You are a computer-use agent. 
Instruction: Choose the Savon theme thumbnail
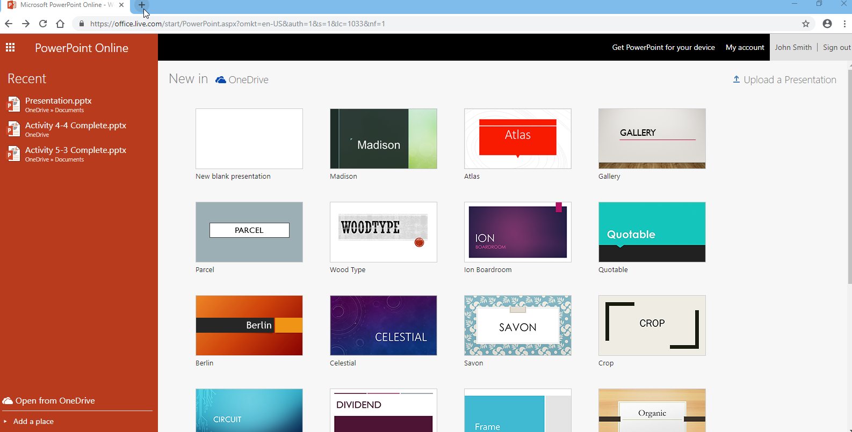click(518, 325)
